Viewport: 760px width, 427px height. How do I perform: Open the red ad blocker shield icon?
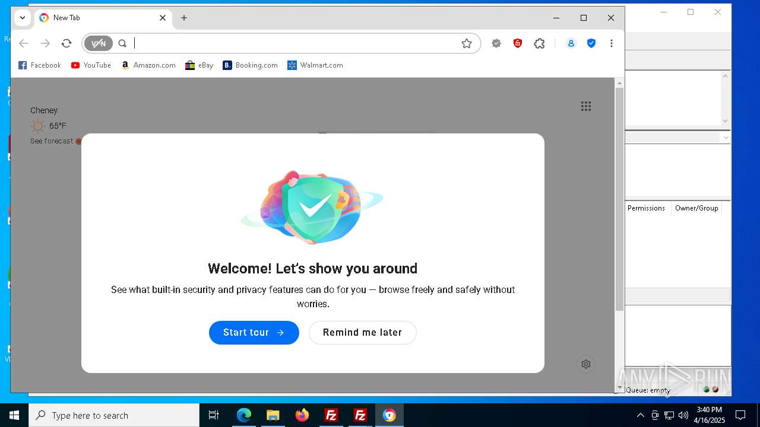coord(518,43)
